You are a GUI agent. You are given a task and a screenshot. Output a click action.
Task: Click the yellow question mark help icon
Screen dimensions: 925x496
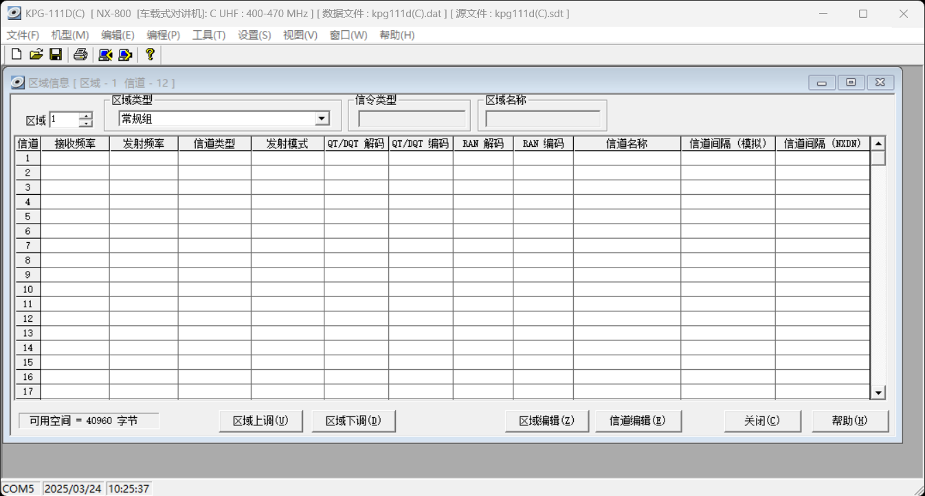[x=150, y=55]
